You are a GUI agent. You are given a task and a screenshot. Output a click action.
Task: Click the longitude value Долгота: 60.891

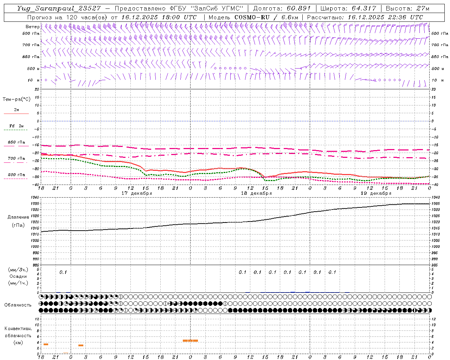[x=282, y=8]
